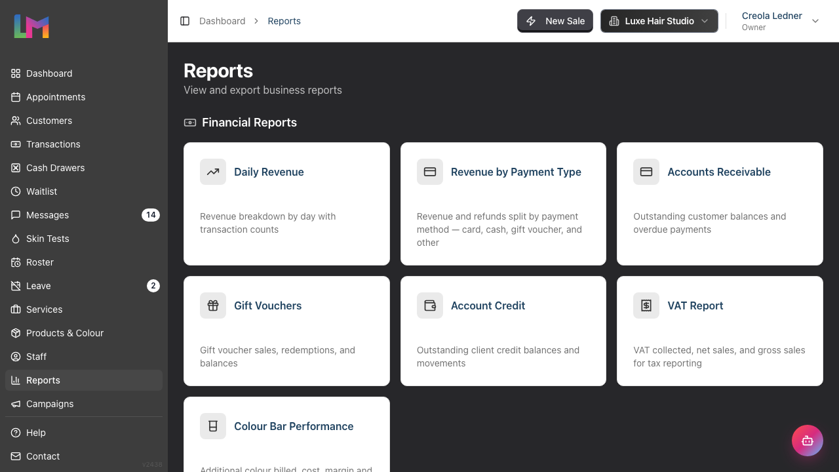Click the Roster label
This screenshot has width=839, height=472.
click(x=40, y=262)
